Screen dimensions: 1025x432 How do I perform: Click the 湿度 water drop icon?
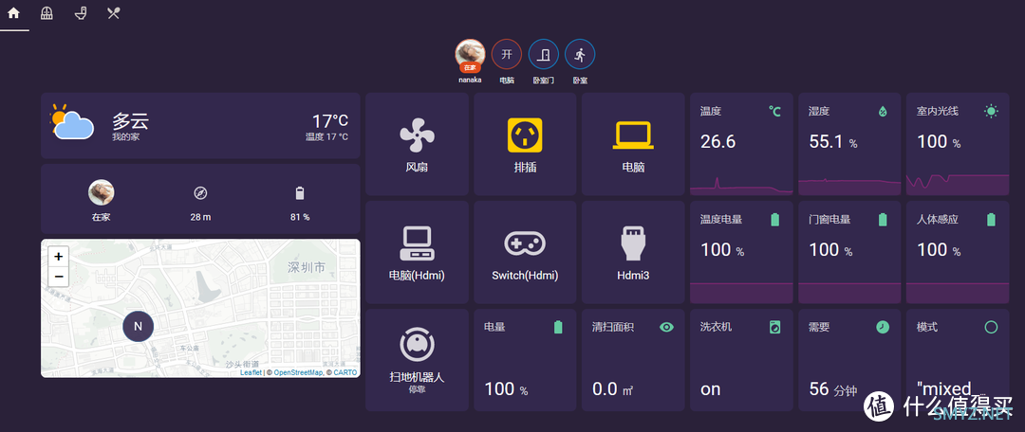883,111
